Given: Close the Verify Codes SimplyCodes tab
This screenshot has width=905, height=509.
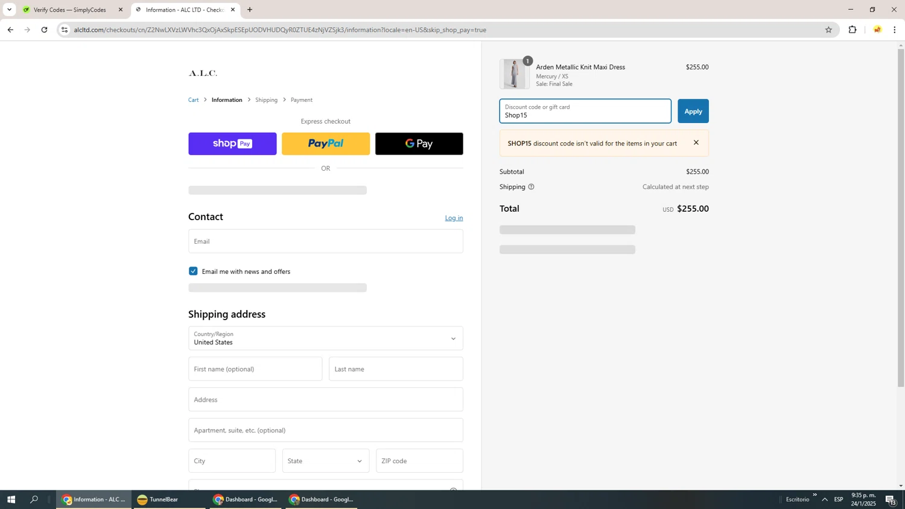Looking at the screenshot, I should click(121, 10).
